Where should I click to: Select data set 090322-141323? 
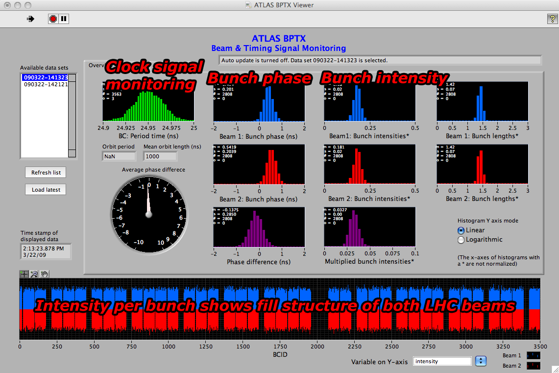click(45, 77)
